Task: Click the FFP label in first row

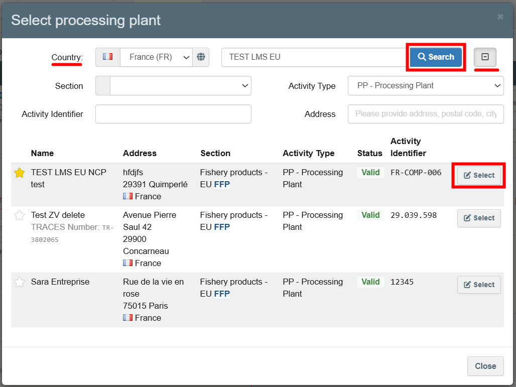Action: pos(222,185)
